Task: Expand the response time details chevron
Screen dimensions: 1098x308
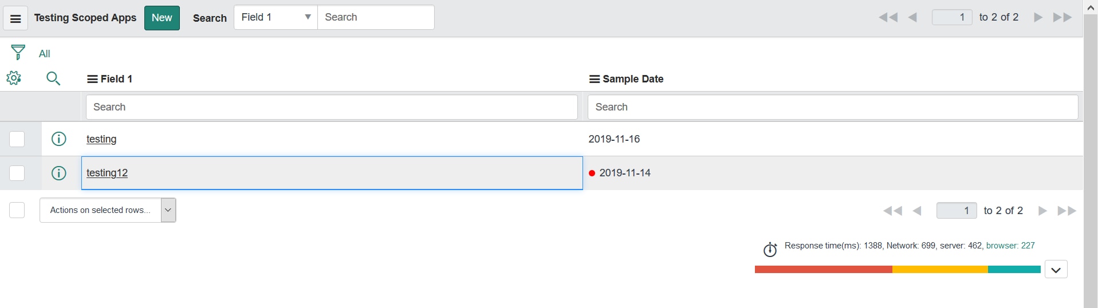Action: click(x=1056, y=269)
